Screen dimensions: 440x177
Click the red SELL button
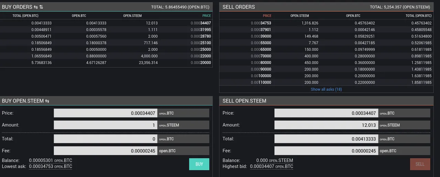point(420,164)
